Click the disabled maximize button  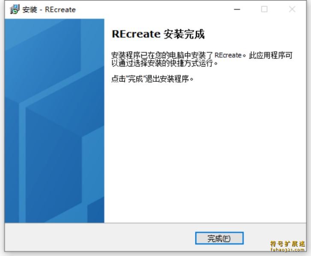click(264, 9)
